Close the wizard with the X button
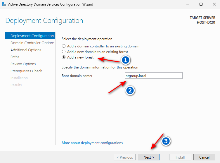Screen dimensions: 220x163 coord(214,4)
